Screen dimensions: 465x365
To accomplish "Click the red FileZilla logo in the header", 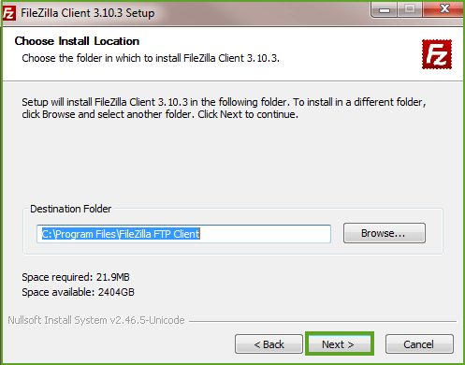I will [x=437, y=54].
